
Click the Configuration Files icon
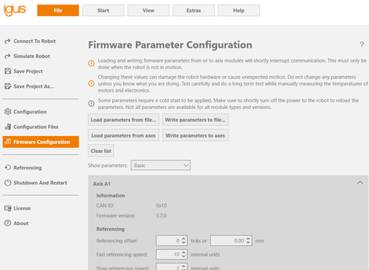(8, 126)
